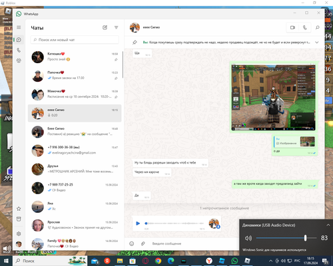Show hidden system tray icons
This screenshot has width=333, height=266.
[x=270, y=261]
